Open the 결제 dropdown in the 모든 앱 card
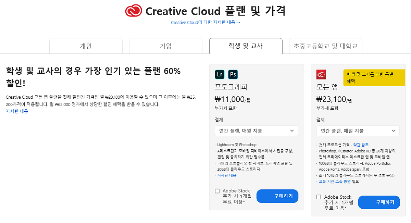 358,131
